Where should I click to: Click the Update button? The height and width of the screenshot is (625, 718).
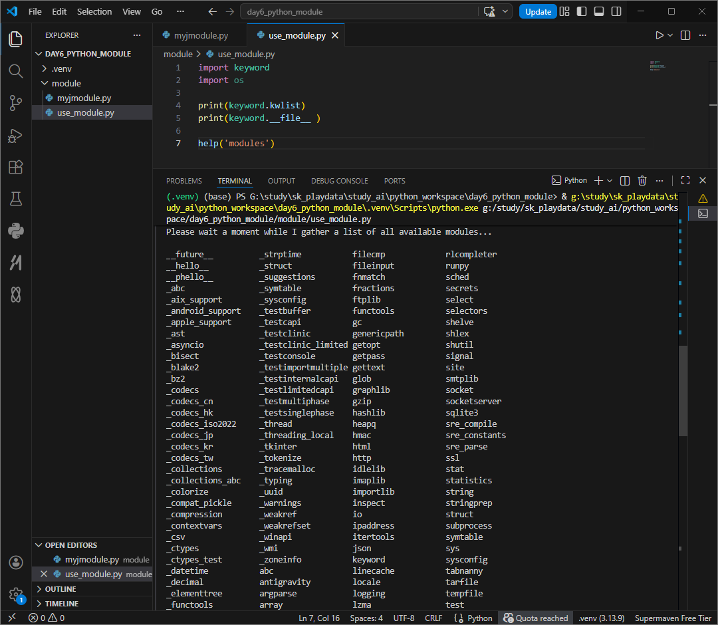pyautogui.click(x=538, y=11)
